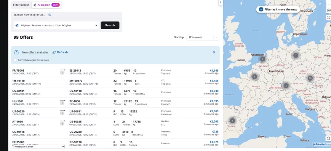This screenshot has width=331, height=151.
Task: Switch to the Filter Search tab
Action: coord(21,5)
